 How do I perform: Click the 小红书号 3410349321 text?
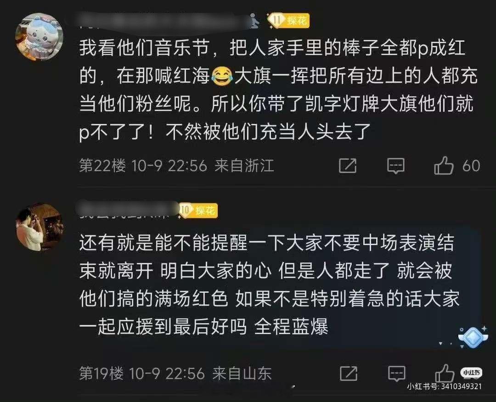pos(445,386)
